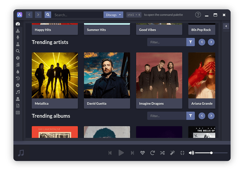Open the Discogs provider dropdown
This screenshot has height=170, width=244.
[113, 15]
